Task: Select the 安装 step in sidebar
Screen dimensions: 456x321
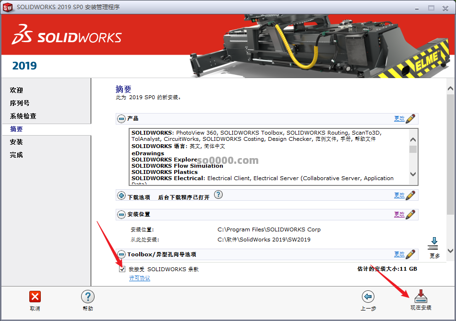Action: click(16, 142)
